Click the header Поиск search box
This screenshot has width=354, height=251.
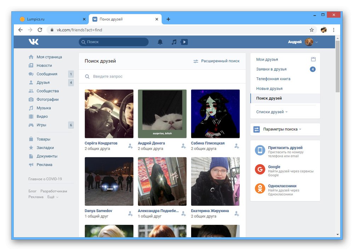(x=114, y=42)
